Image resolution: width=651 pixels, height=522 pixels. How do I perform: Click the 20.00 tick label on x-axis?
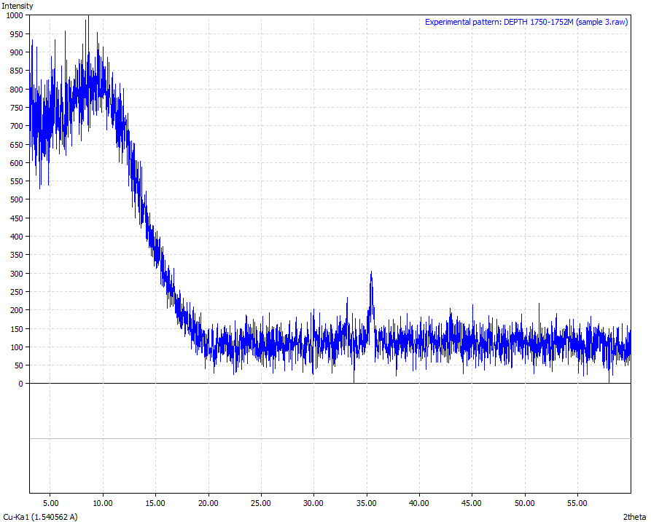(x=208, y=503)
